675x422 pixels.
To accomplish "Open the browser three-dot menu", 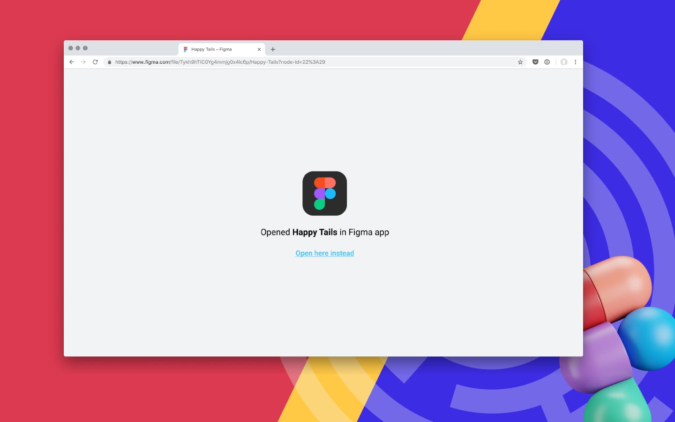I will (x=575, y=62).
